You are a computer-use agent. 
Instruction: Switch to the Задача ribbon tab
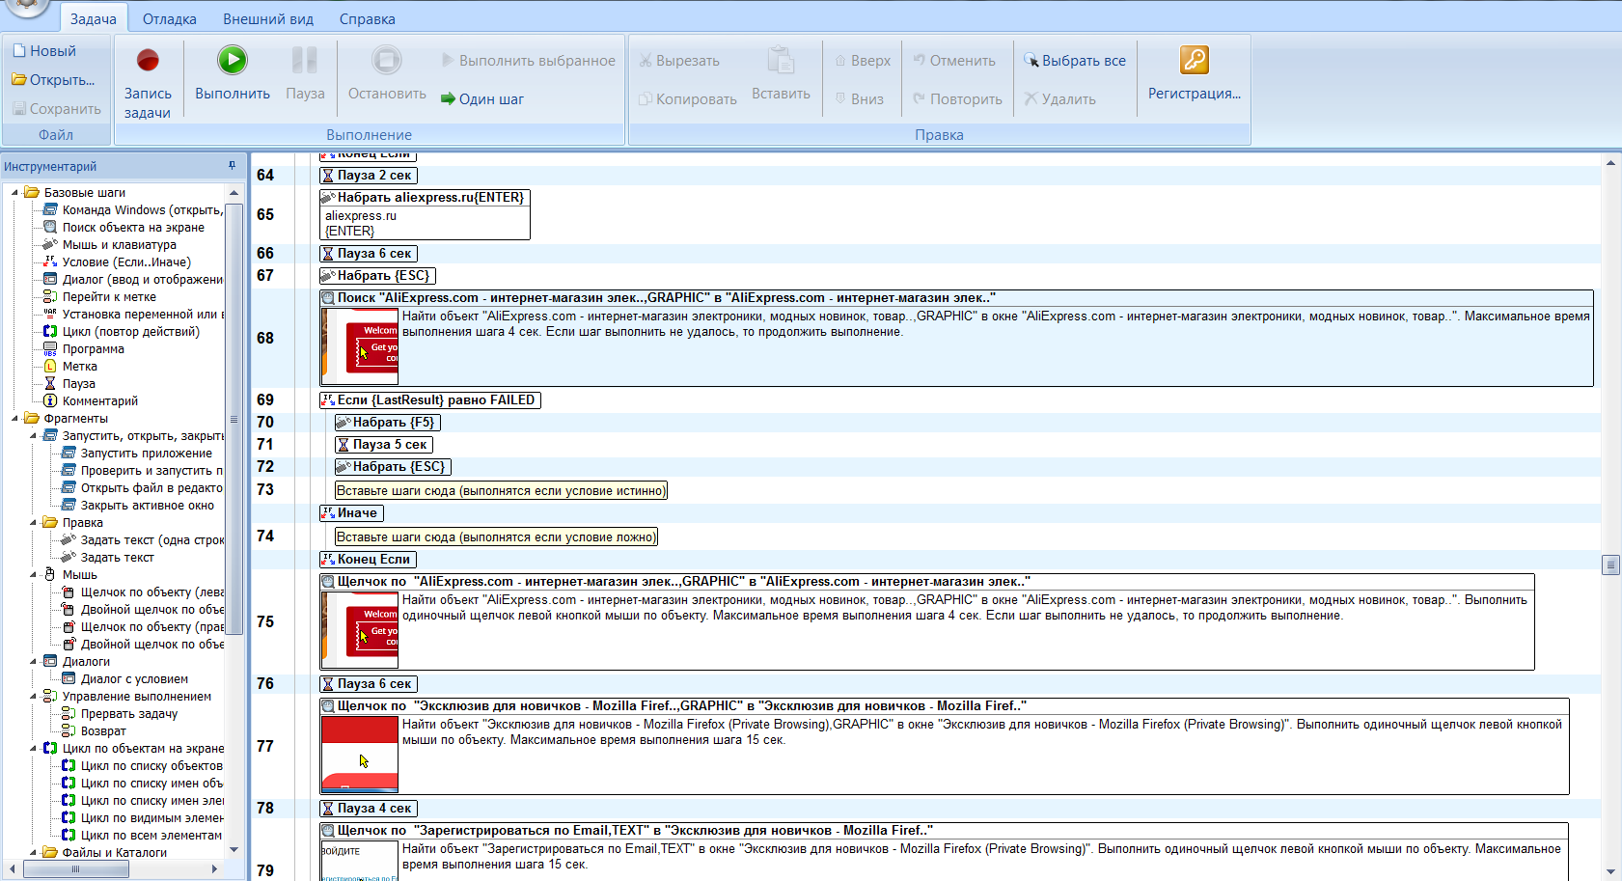[x=94, y=19]
